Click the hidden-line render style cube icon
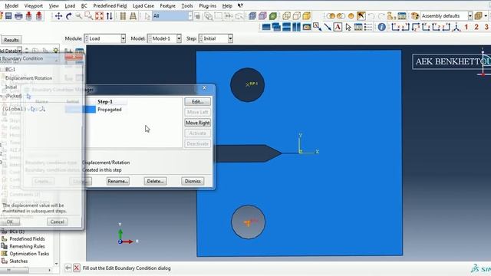The image size is (491, 276). click(297, 16)
